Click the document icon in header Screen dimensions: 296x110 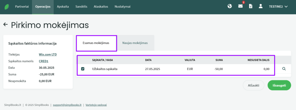(251, 6)
